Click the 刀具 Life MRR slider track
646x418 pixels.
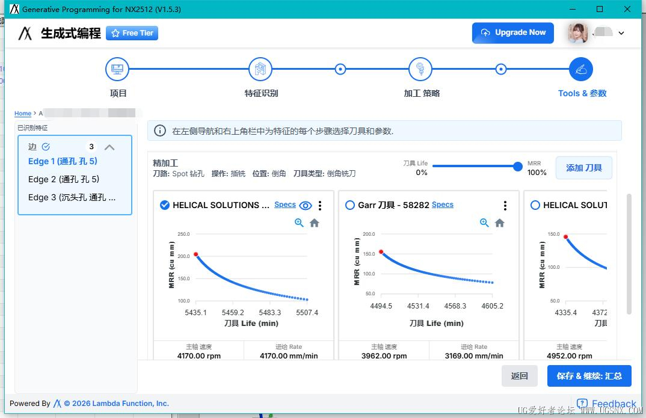click(475, 167)
